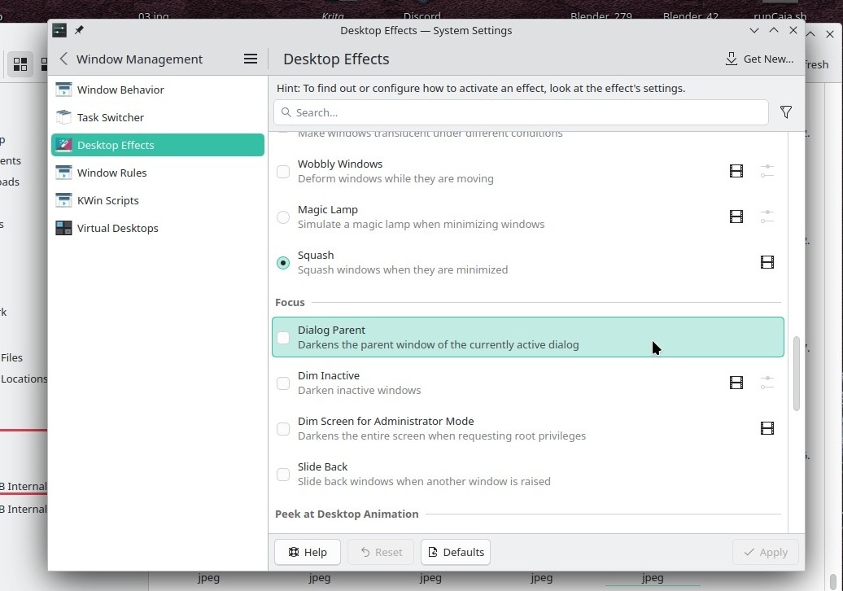
Task: Click the Focus section heading
Action: (x=290, y=302)
